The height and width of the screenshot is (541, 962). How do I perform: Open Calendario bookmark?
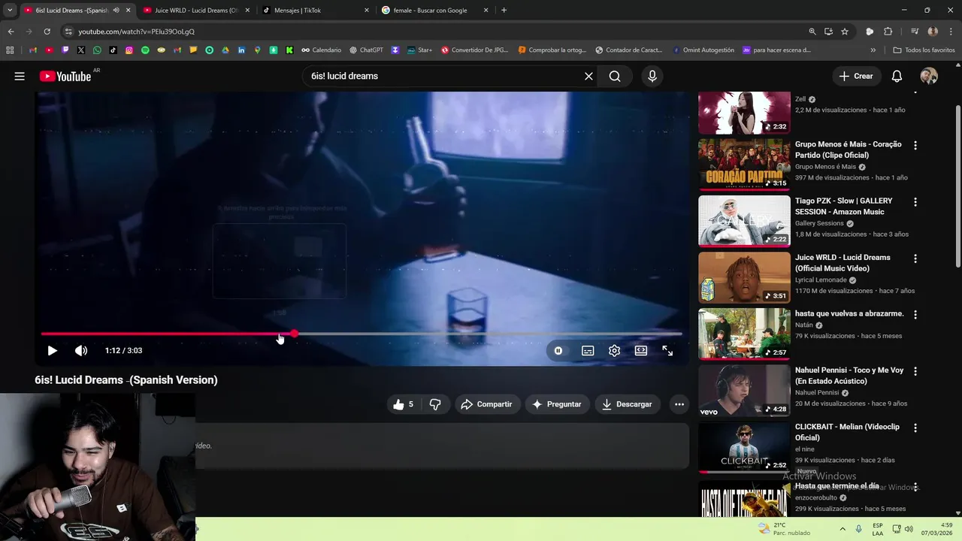pos(321,50)
